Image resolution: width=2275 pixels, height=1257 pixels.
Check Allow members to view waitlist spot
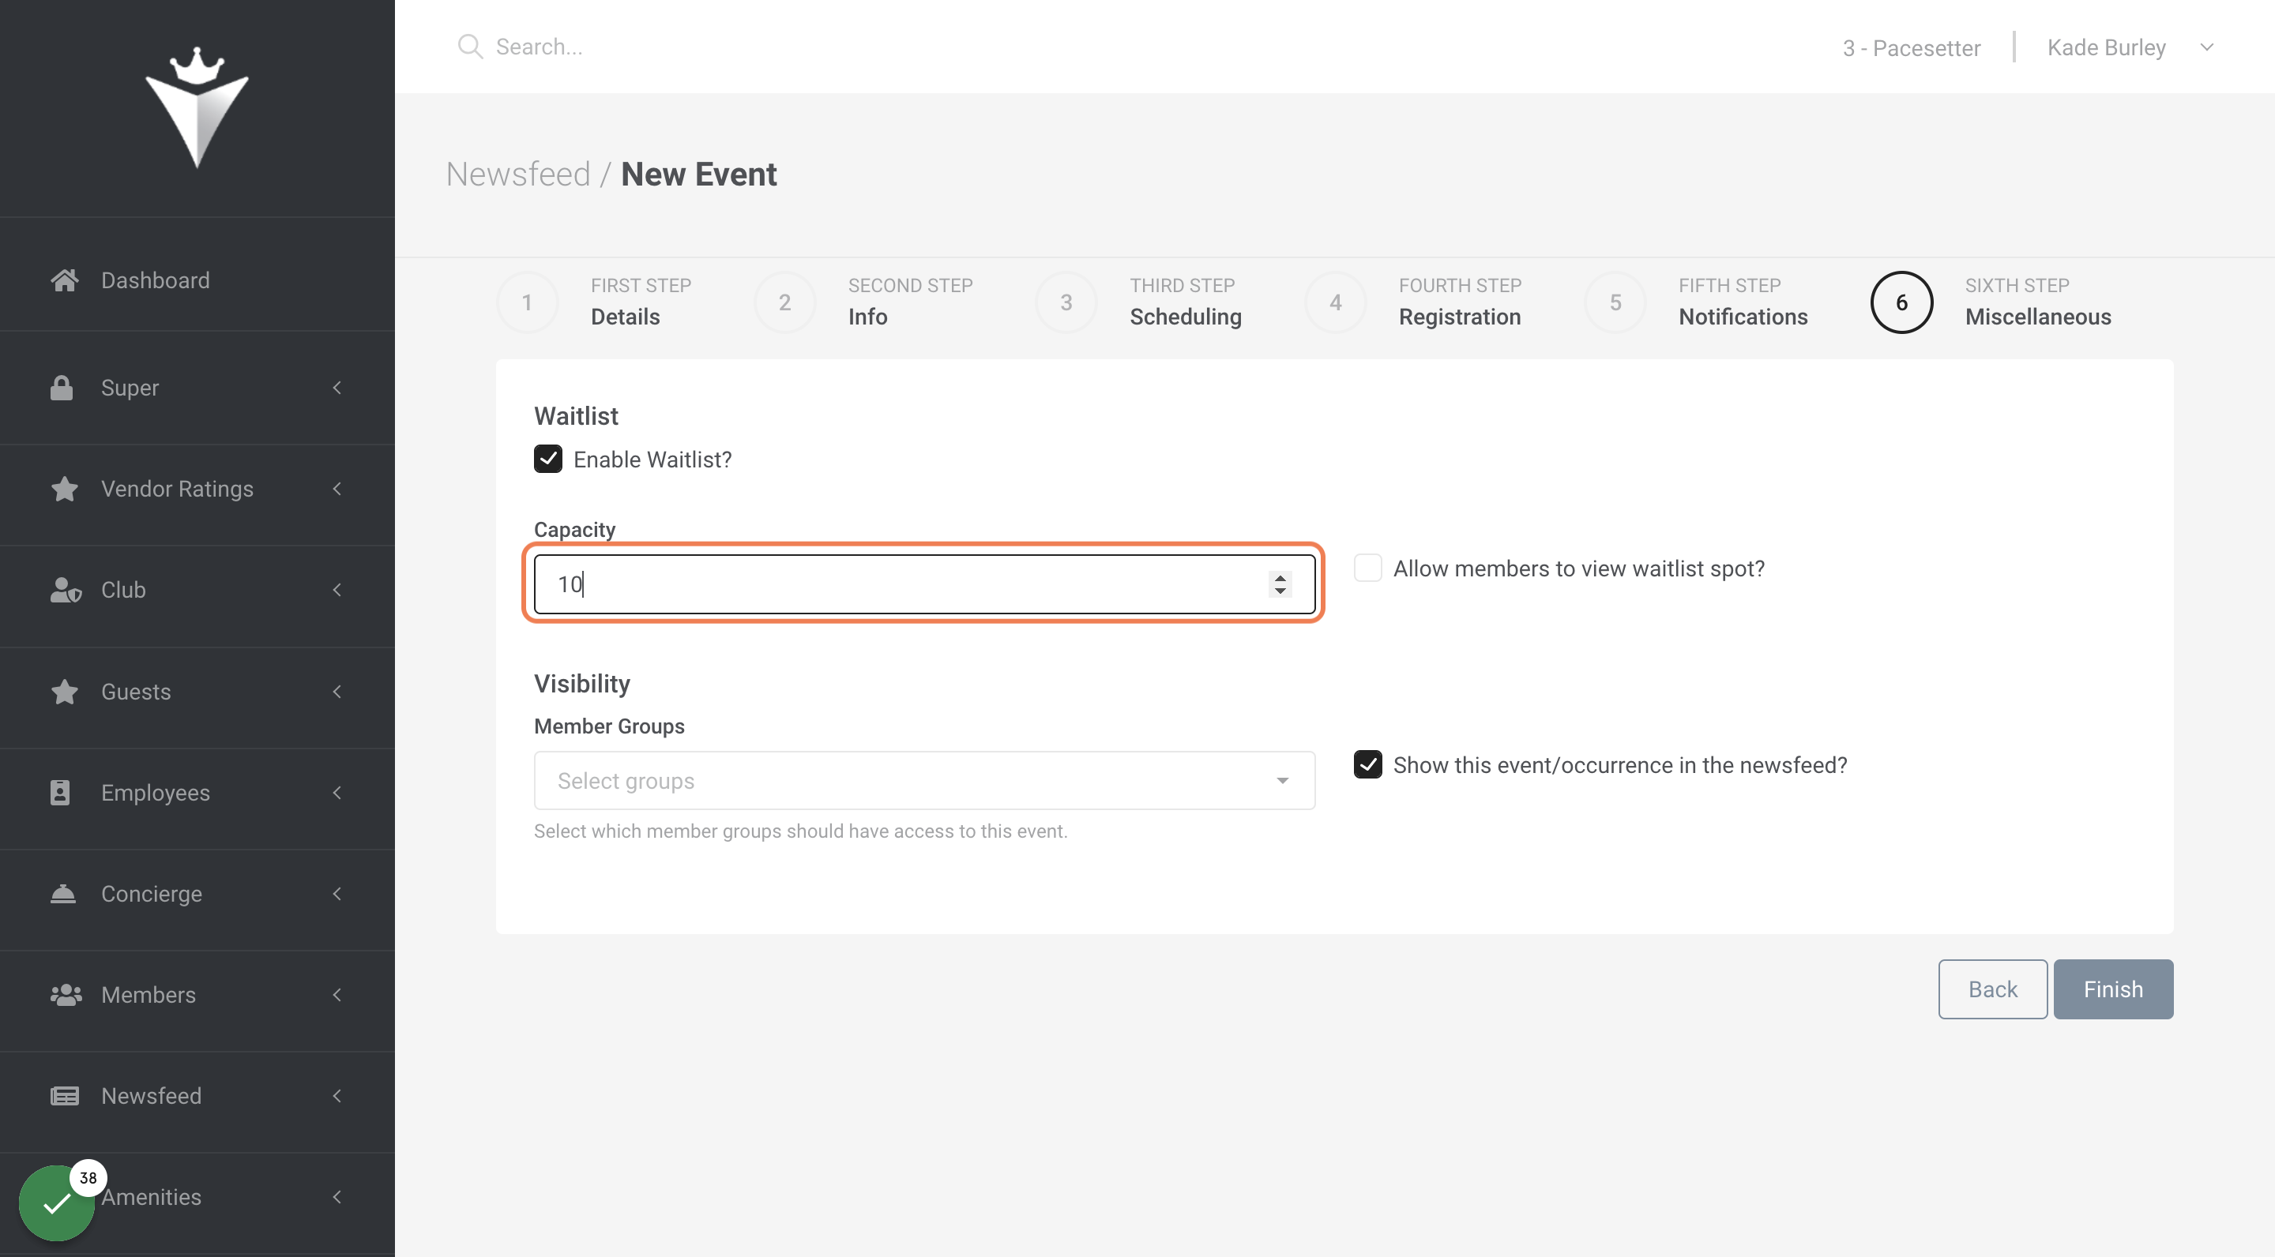tap(1368, 568)
